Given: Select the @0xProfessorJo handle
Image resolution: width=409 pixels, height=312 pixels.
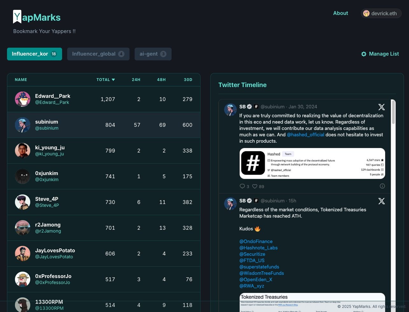Looking at the screenshot, I should [x=53, y=282].
